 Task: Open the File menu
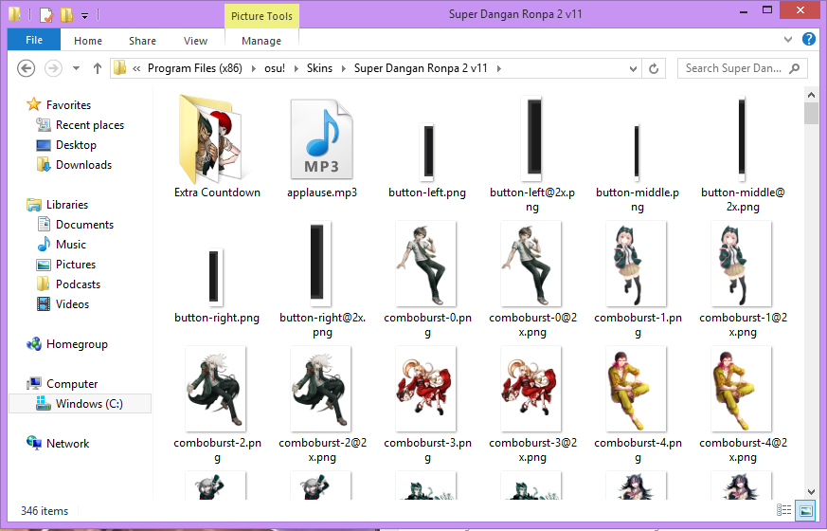[34, 40]
